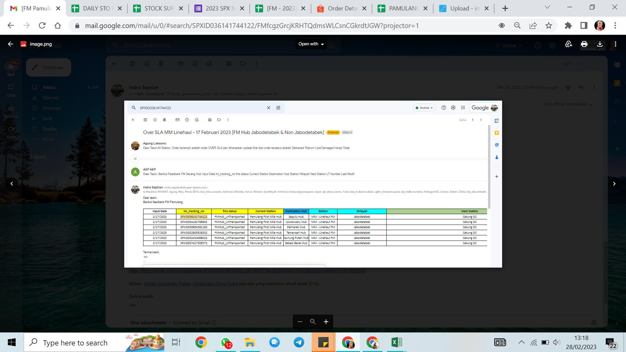The height and width of the screenshot is (352, 626).
Task: Open a new browser tab
Action: 505,8
